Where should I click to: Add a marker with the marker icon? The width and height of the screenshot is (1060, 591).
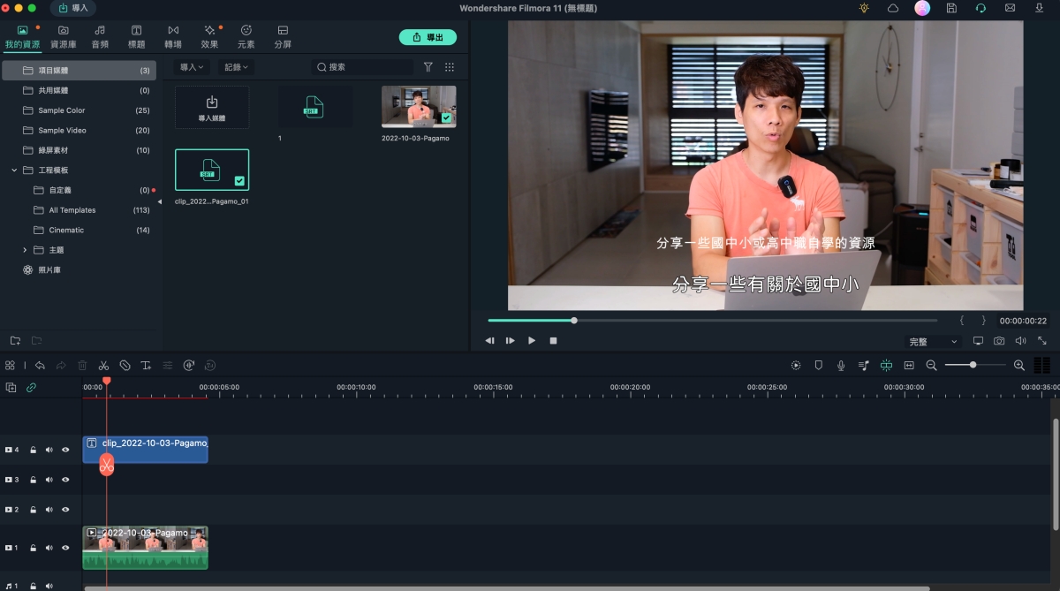coord(818,365)
